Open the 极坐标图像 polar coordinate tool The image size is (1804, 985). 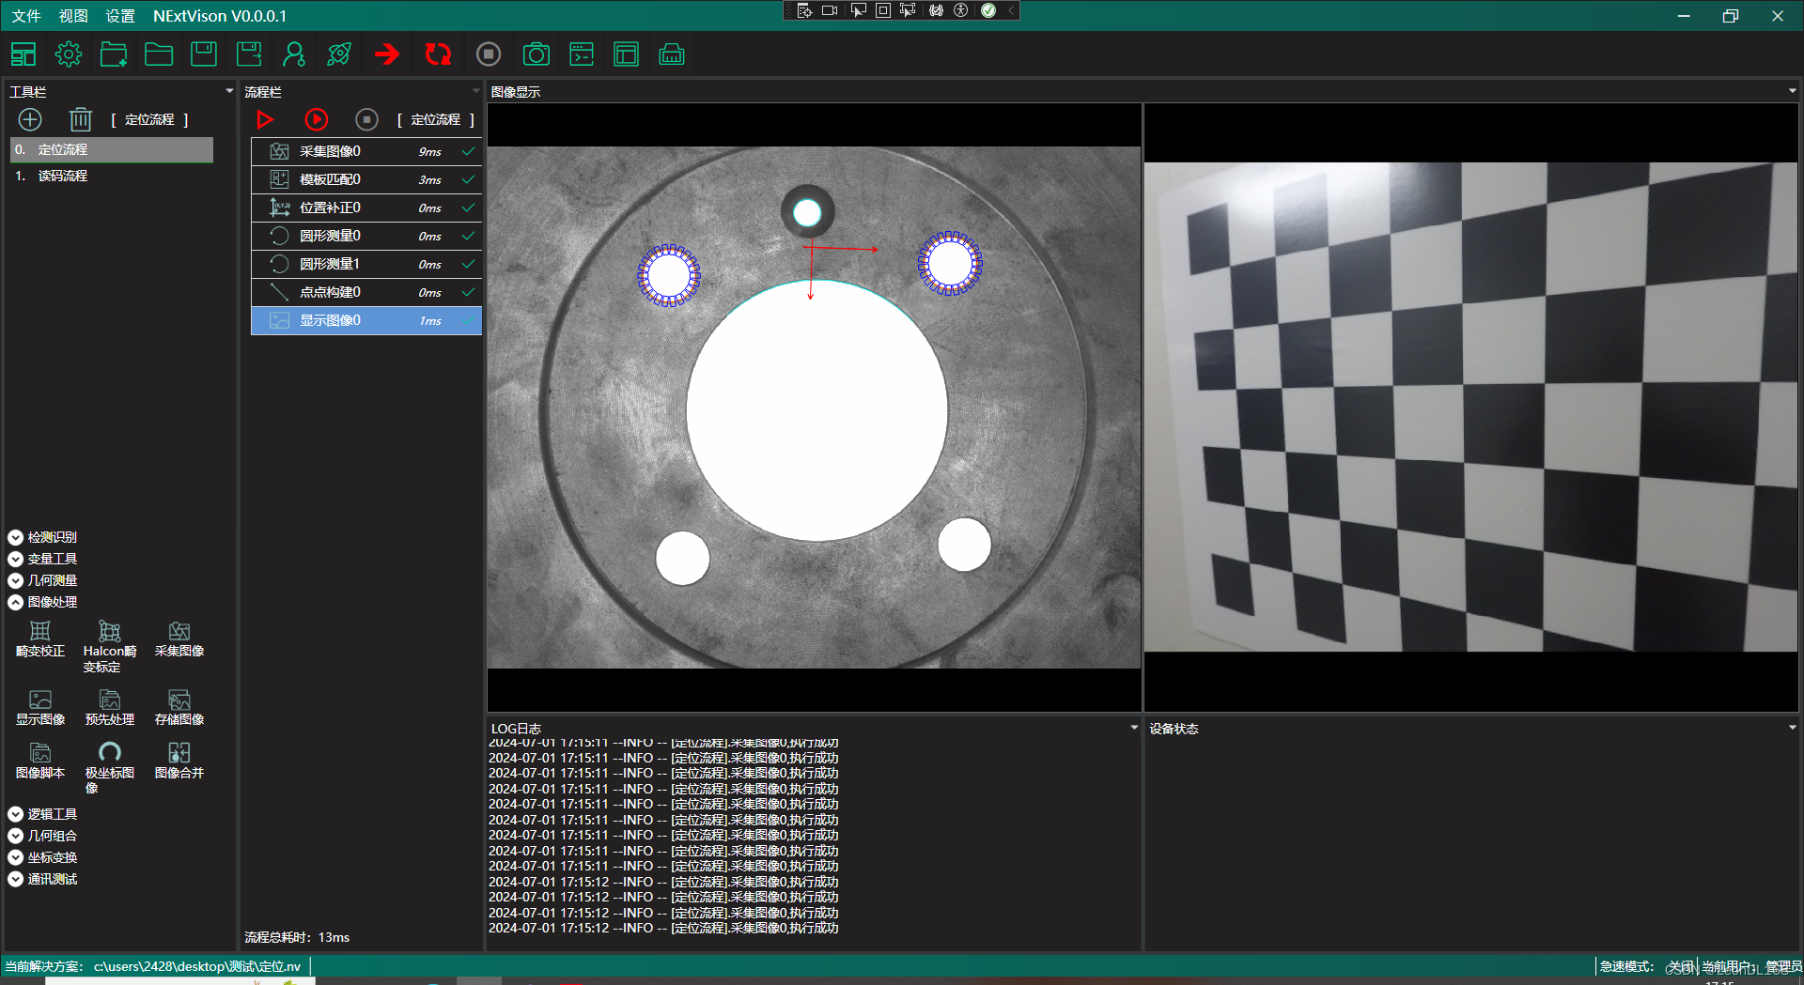[109, 761]
